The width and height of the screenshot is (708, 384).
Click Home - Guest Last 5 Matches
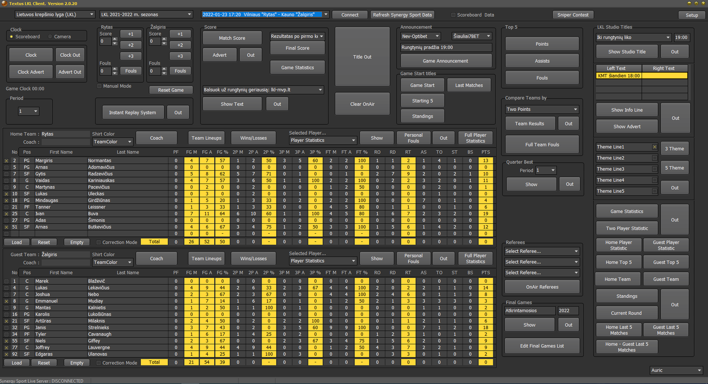click(627, 347)
